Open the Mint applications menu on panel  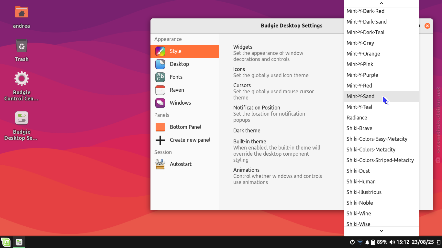tap(6, 242)
